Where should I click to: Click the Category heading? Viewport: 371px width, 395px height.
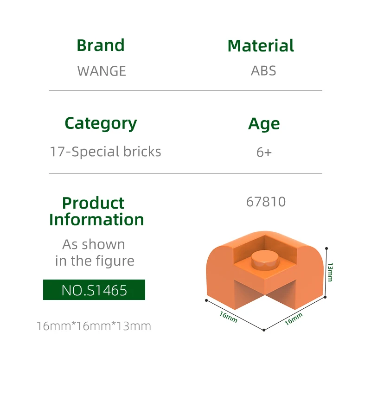(x=101, y=123)
